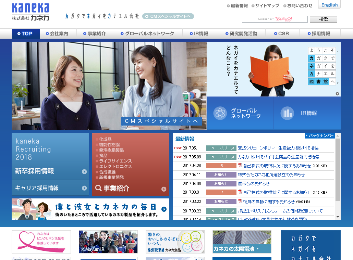Click the arrow icon beside キャリア採用情報
The width and height of the screenshot is (353, 260).
point(84,188)
